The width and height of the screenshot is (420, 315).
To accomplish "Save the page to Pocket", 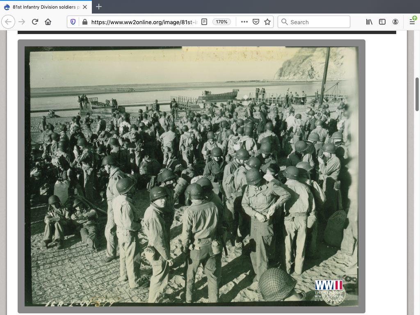I will pos(256,22).
